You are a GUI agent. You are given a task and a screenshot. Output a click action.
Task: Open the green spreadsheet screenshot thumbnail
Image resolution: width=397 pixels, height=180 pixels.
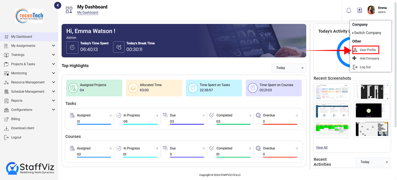tap(332, 129)
